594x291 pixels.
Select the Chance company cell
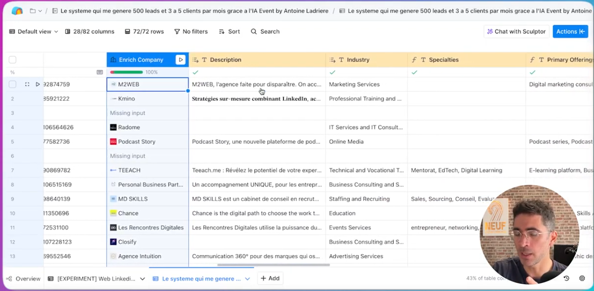point(147,213)
